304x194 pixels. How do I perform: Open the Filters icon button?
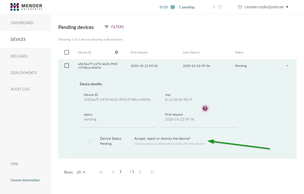click(x=107, y=27)
